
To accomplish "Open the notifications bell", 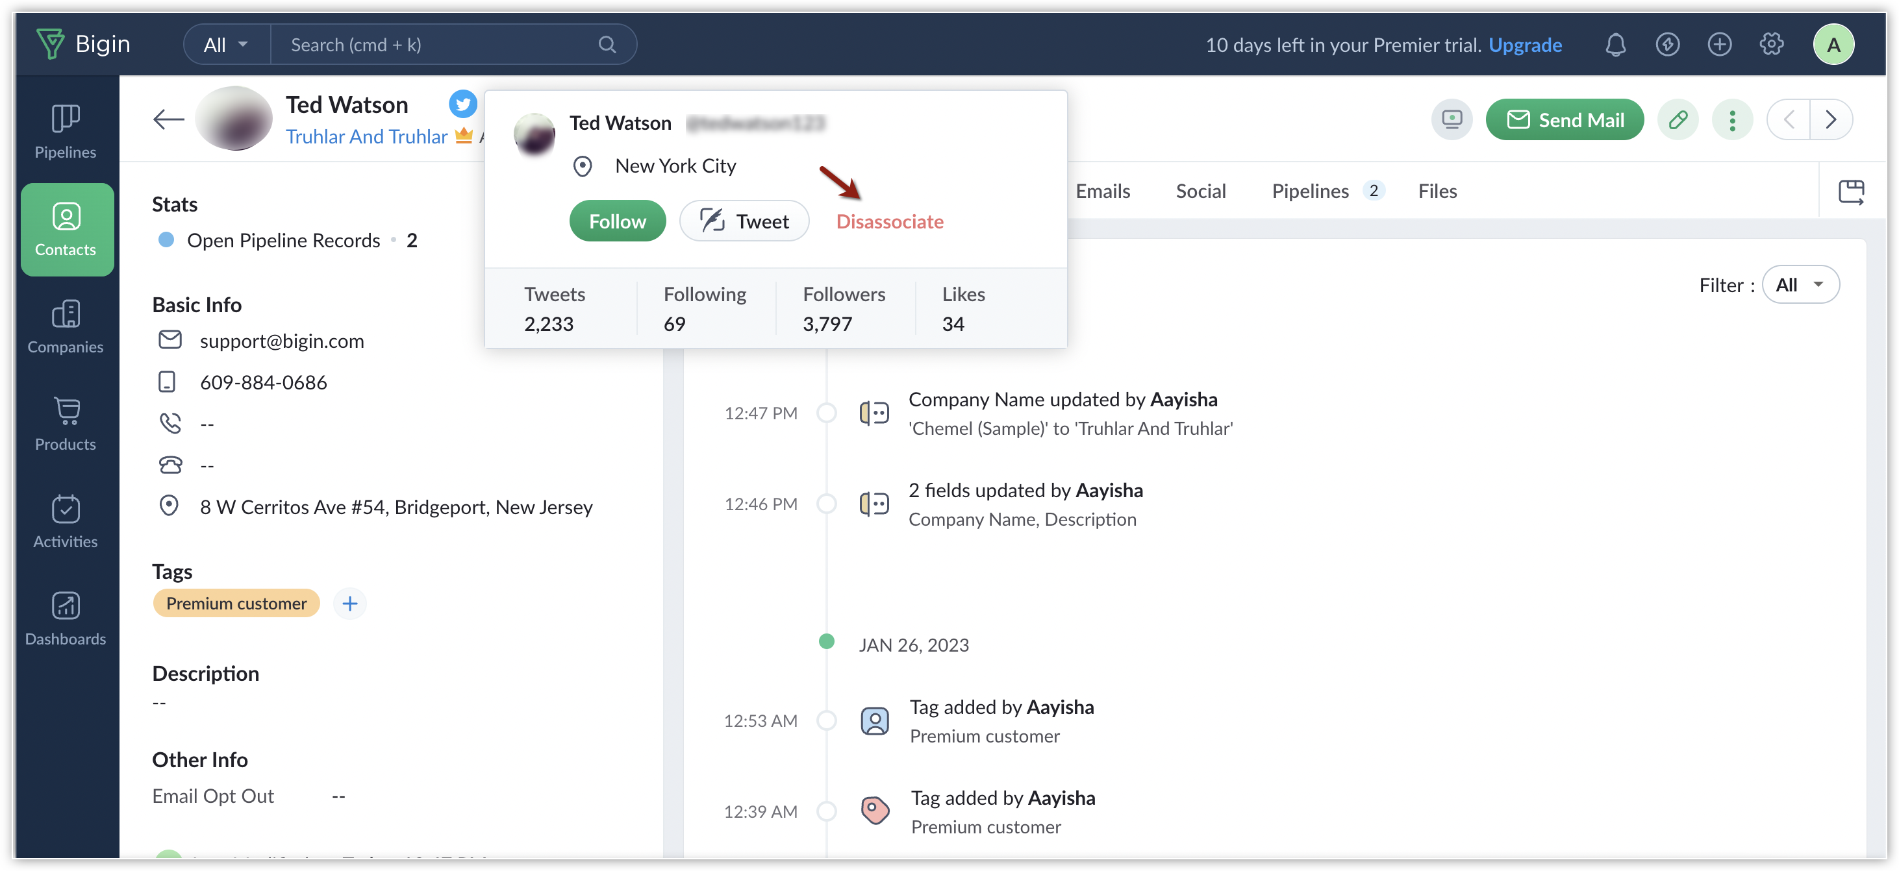I will (1615, 45).
